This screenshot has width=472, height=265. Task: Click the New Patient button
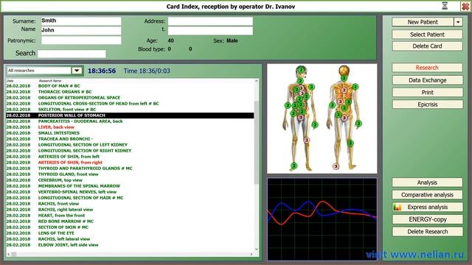click(423, 22)
